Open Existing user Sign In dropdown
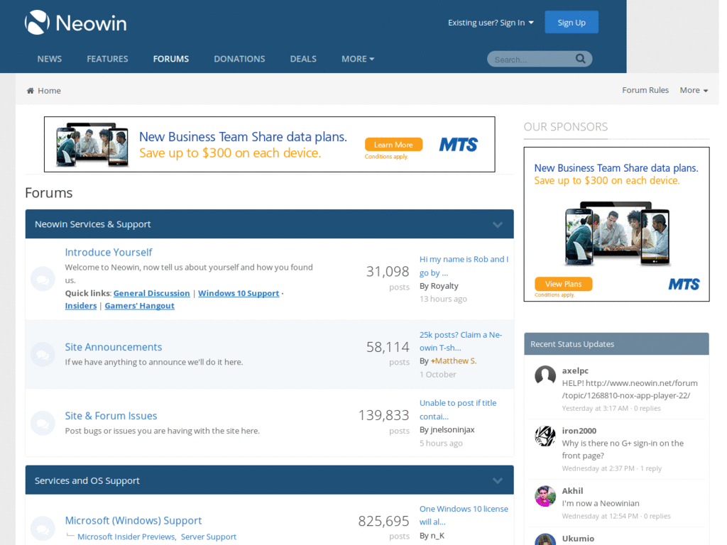The width and height of the screenshot is (727, 545). click(491, 23)
